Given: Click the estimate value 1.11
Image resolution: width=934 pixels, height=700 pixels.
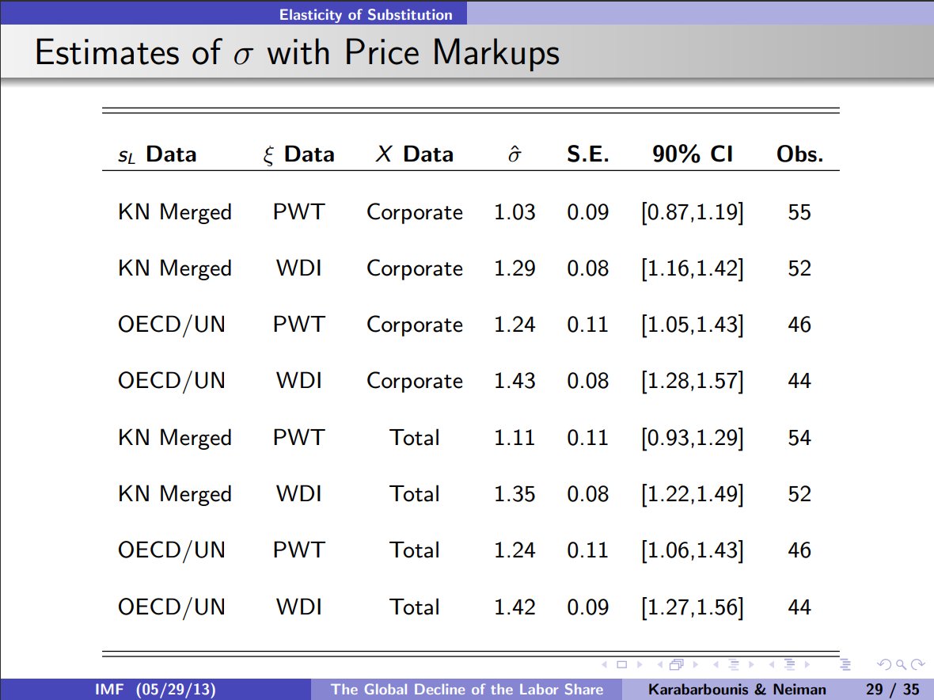Looking at the screenshot, I should 514,438.
